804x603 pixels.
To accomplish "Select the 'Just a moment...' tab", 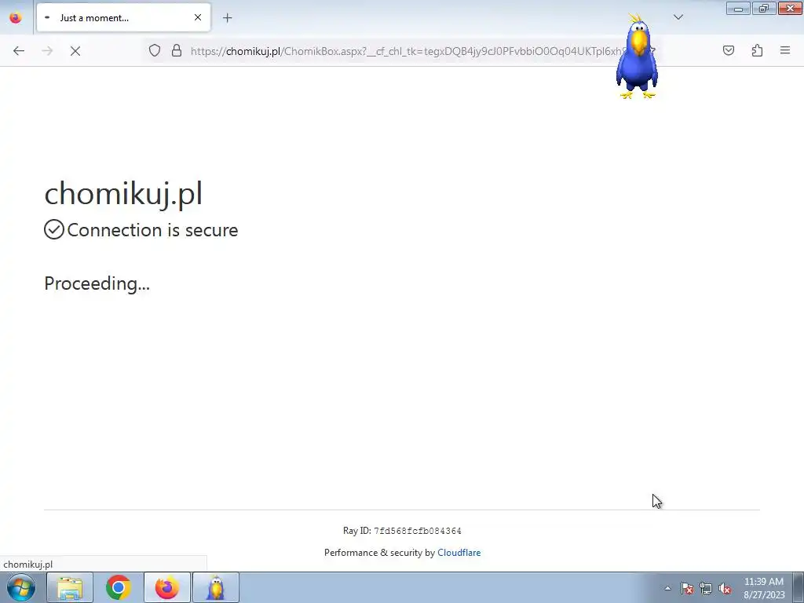I will (123, 17).
